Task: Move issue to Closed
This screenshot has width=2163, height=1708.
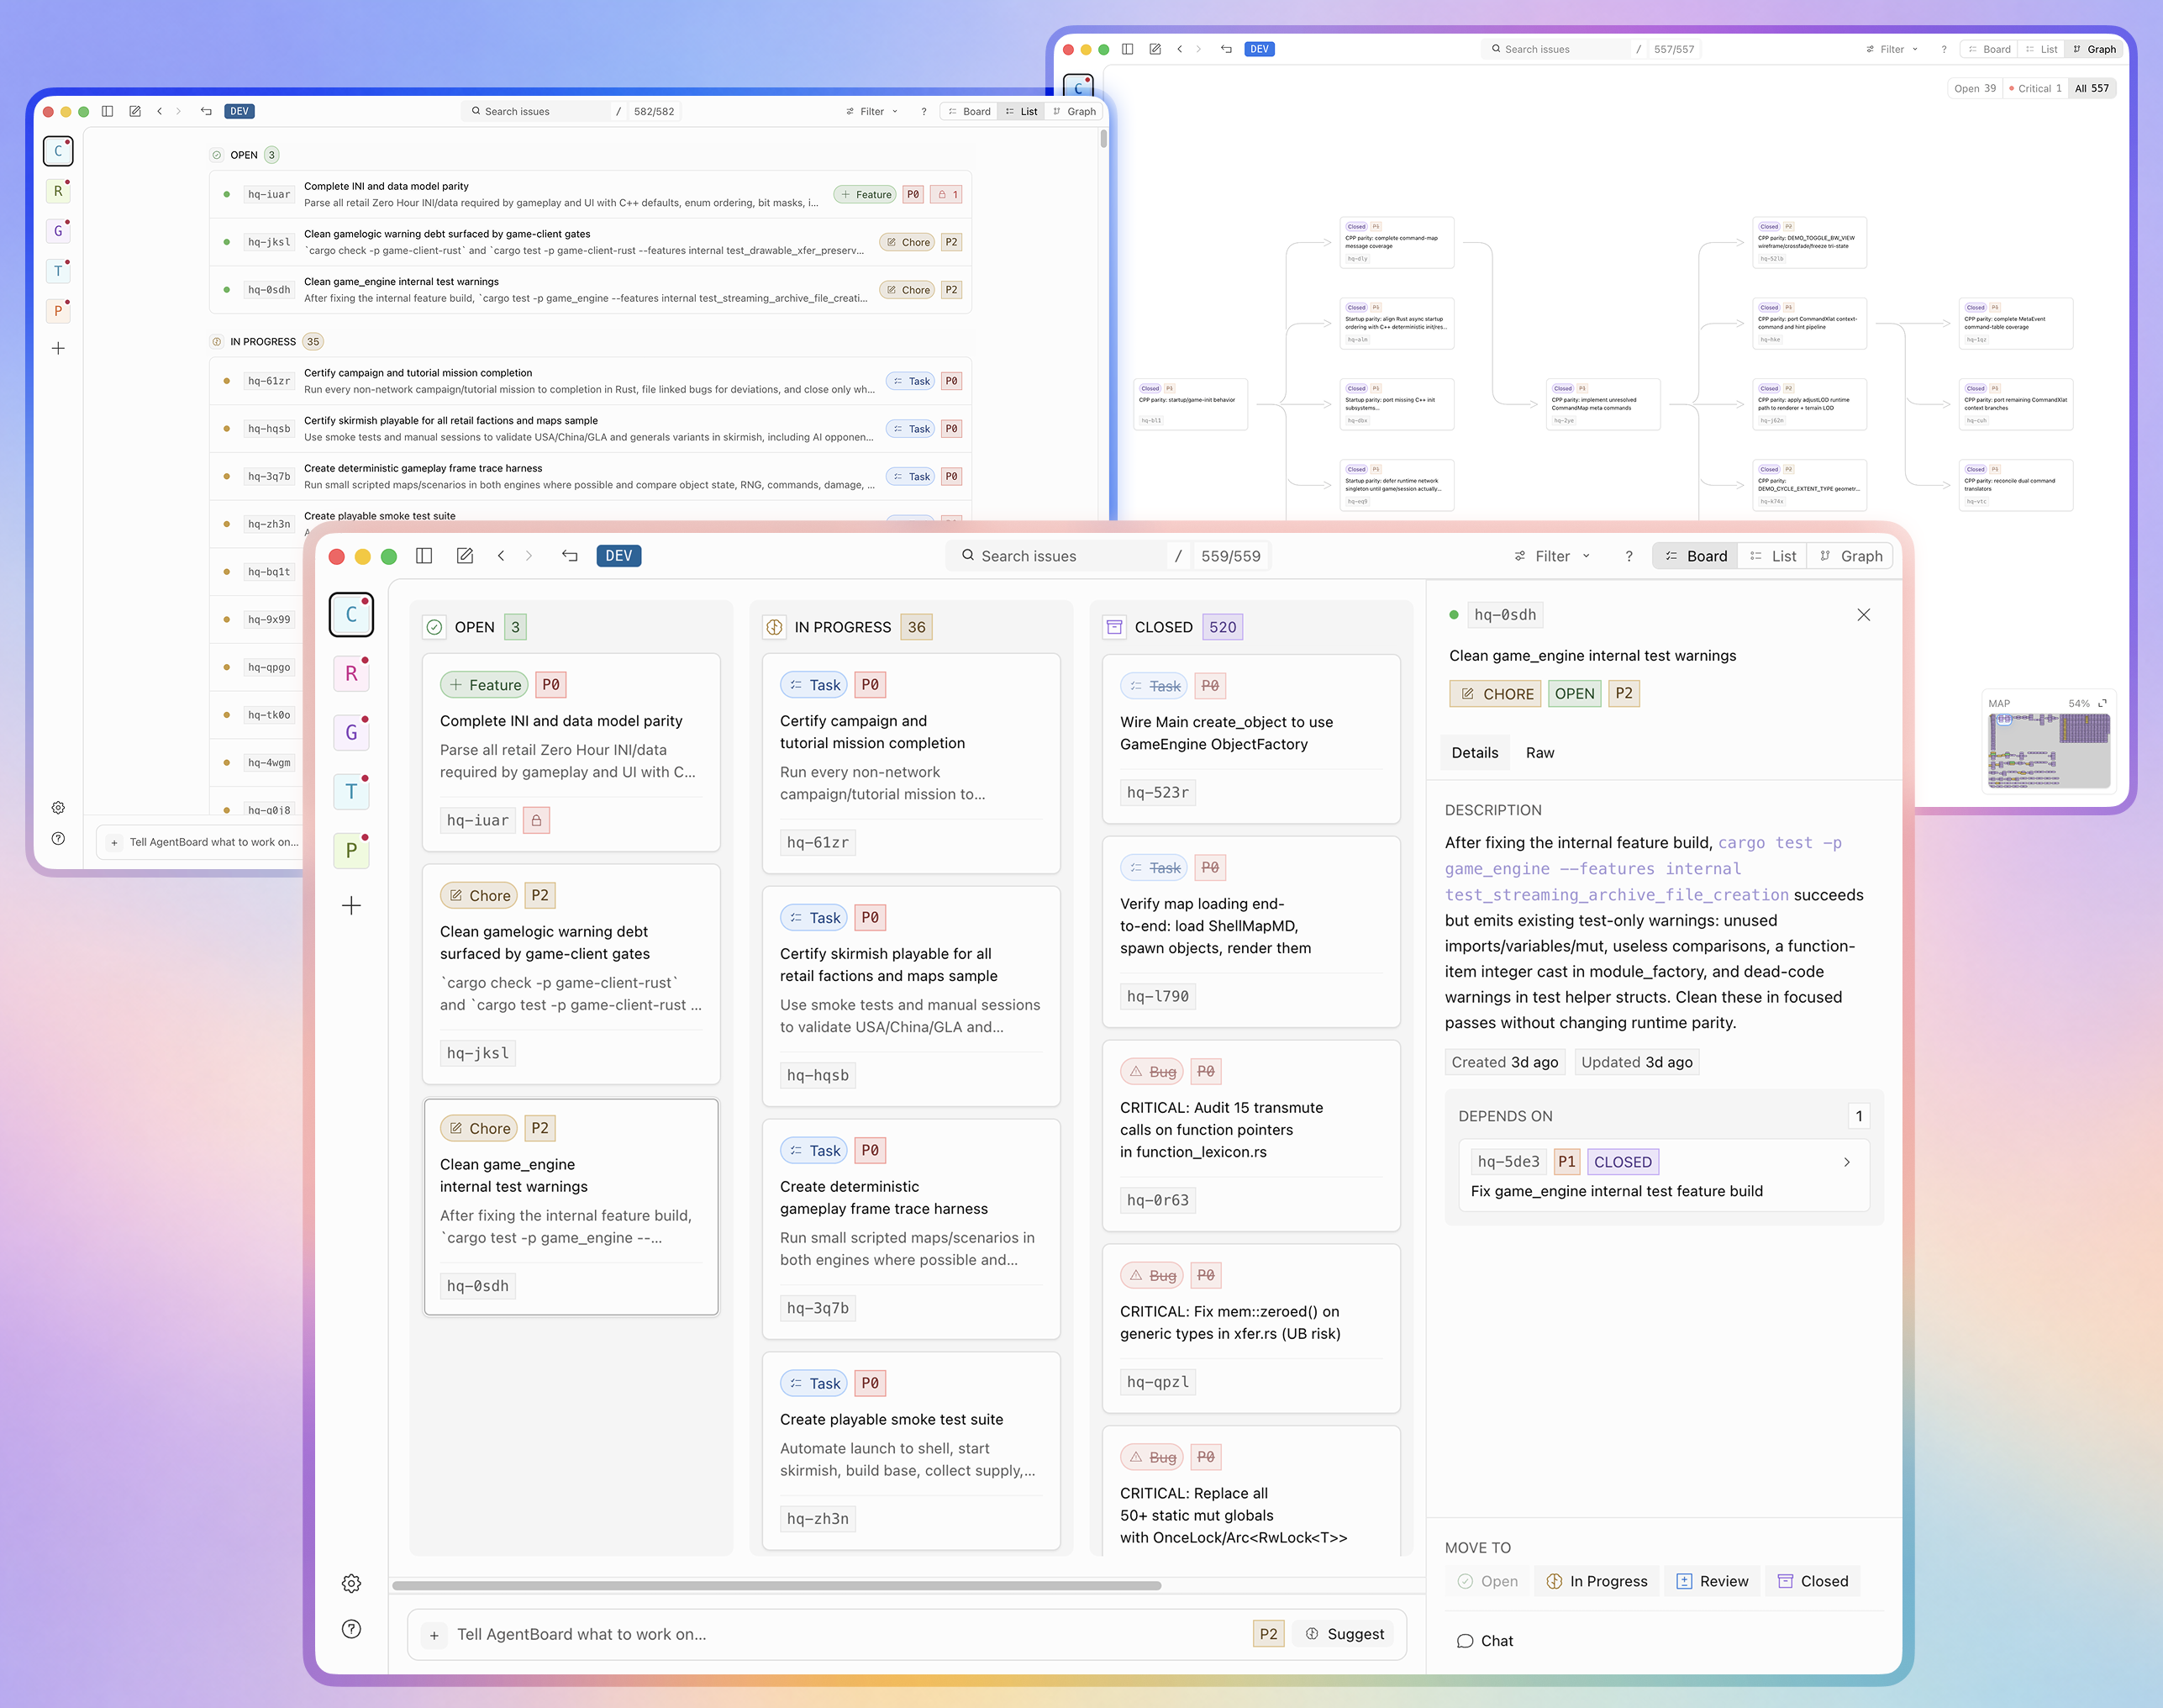Action: [1812, 1581]
